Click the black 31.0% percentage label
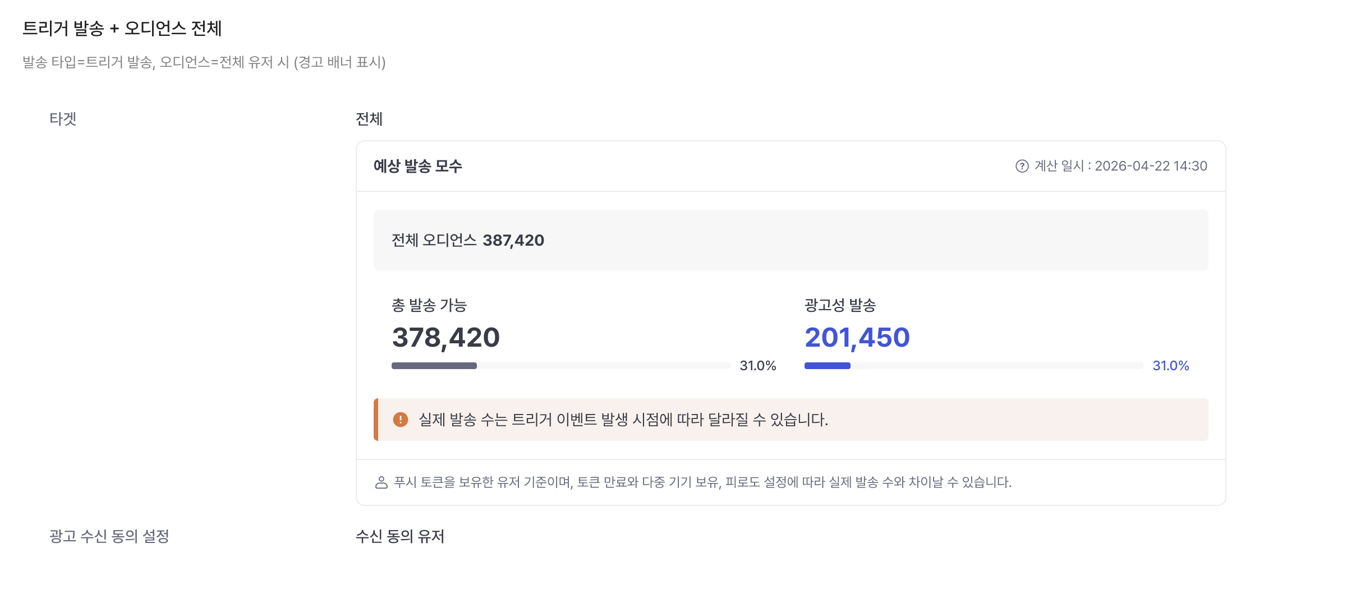 758,366
